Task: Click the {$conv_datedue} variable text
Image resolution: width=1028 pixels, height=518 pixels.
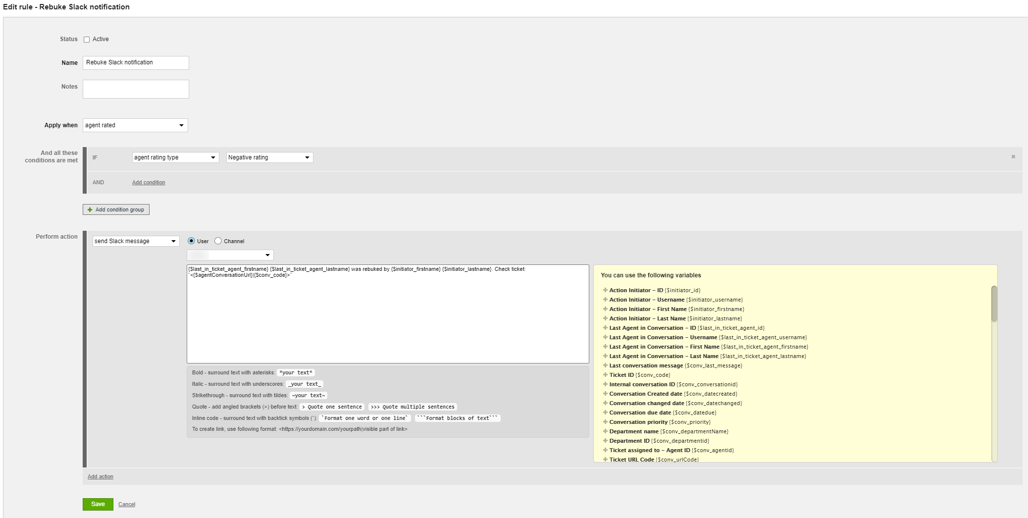Action: (x=695, y=413)
